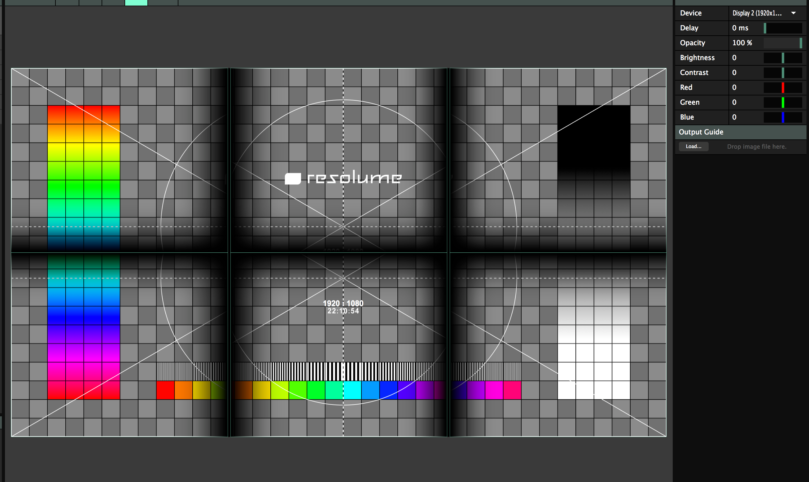The image size is (809, 482).
Task: Click the 'Drop image file here' area
Action: pos(756,147)
